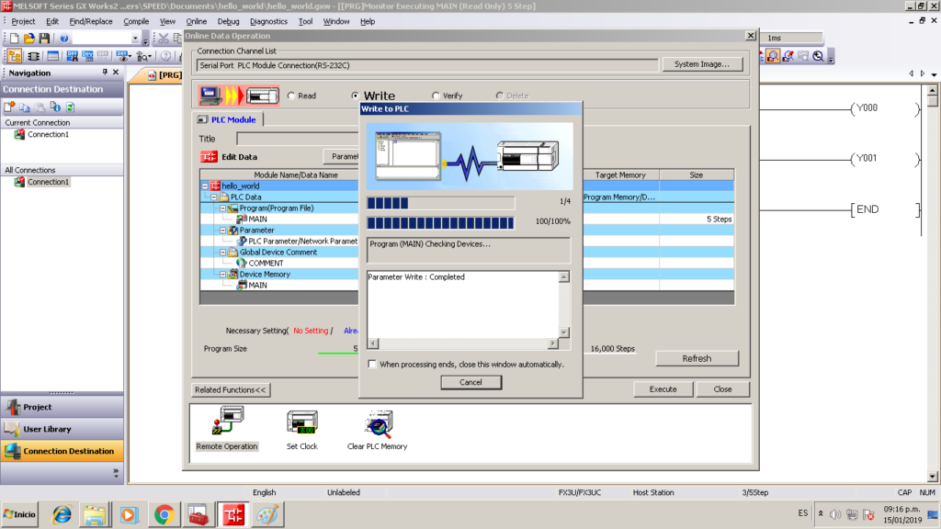Open the Find/Replace menu

point(91,22)
